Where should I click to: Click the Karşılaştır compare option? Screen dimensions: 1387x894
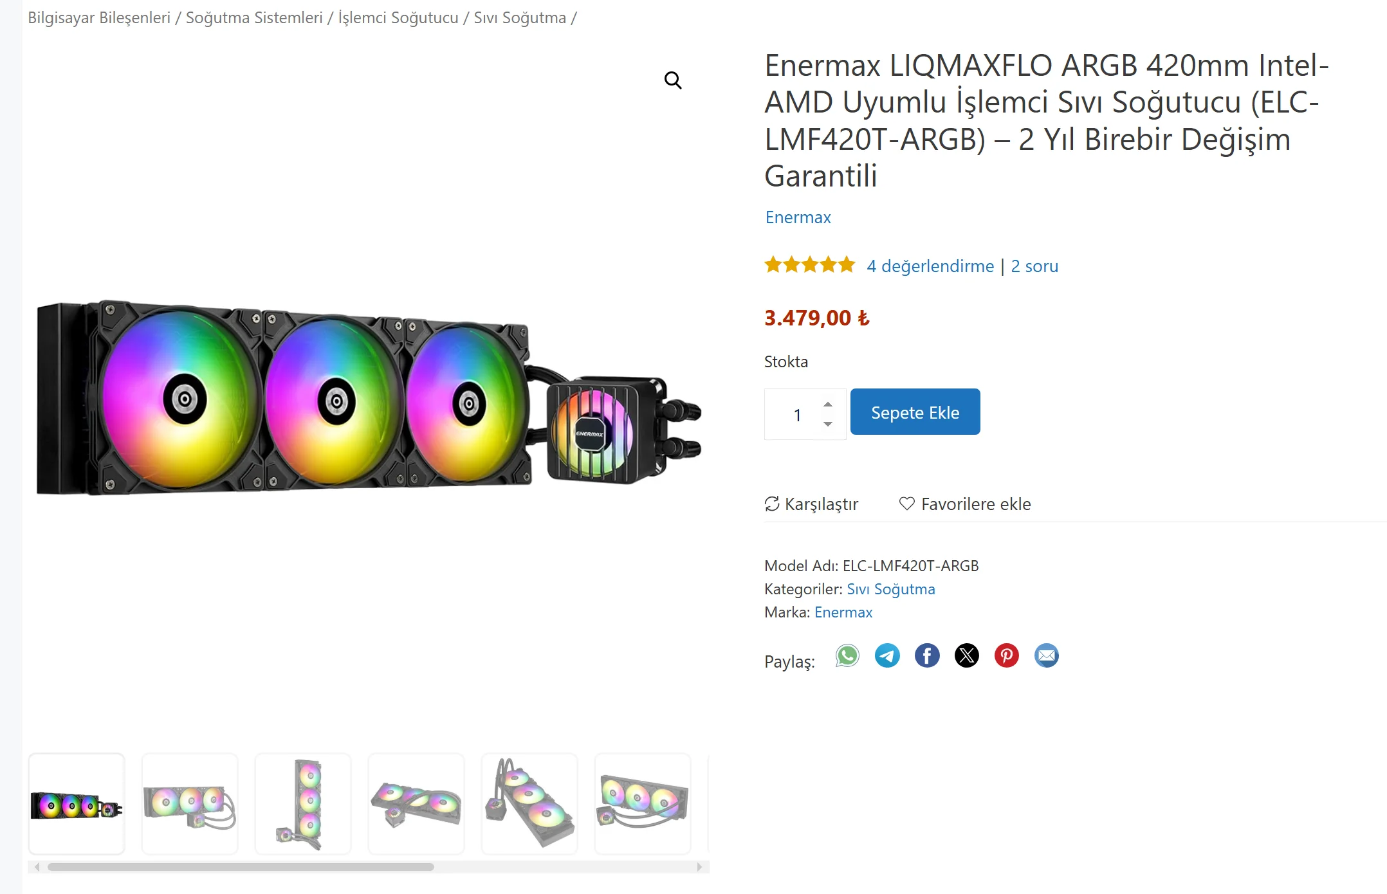[812, 504]
